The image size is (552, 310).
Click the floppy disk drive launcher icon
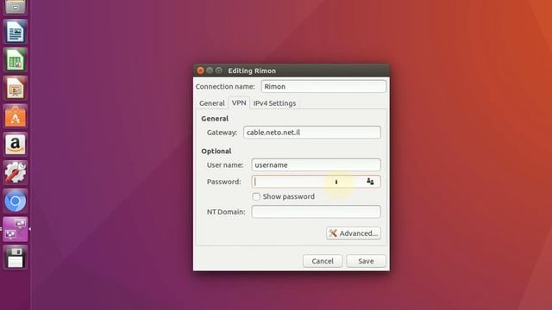point(16,257)
